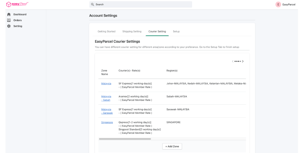
Task: Click SF Express courier in Malaysia row
Action: [x=135, y=84]
